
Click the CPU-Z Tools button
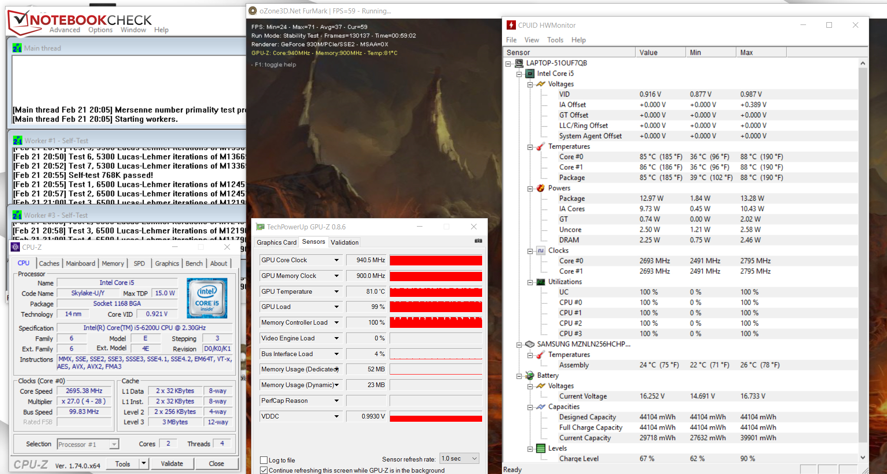click(123, 463)
